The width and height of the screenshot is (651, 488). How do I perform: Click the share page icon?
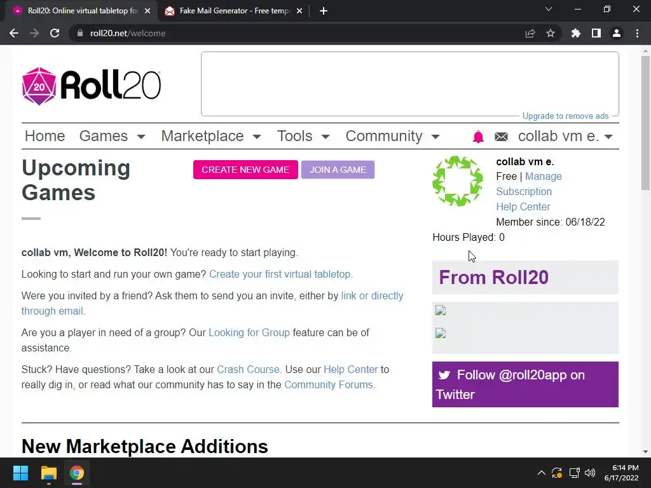[530, 33]
